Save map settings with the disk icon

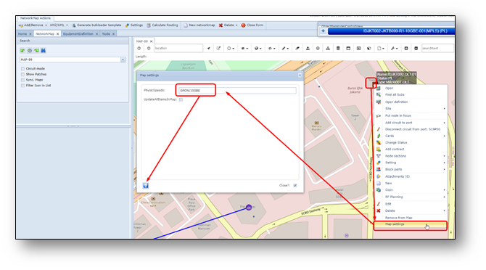tap(146, 185)
